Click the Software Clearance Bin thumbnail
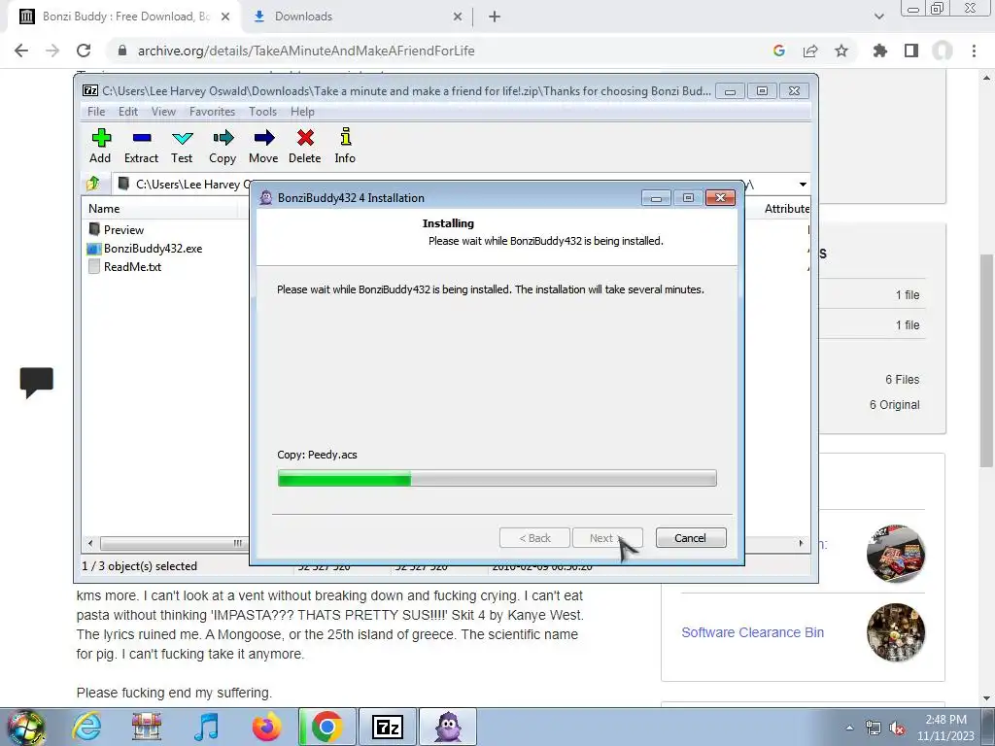This screenshot has height=746, width=995. 895,631
